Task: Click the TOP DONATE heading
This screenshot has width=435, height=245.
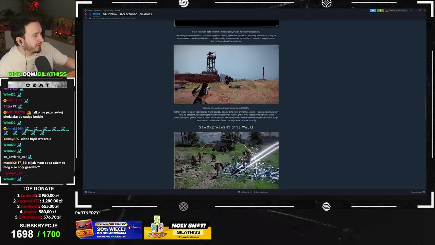Action: click(x=38, y=189)
